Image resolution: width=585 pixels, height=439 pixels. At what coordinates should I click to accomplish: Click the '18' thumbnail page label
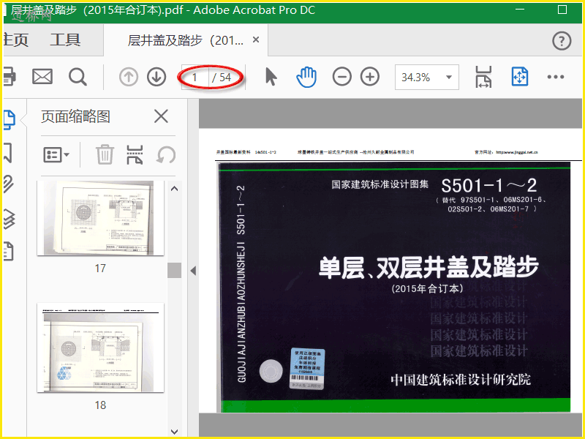coord(100,405)
